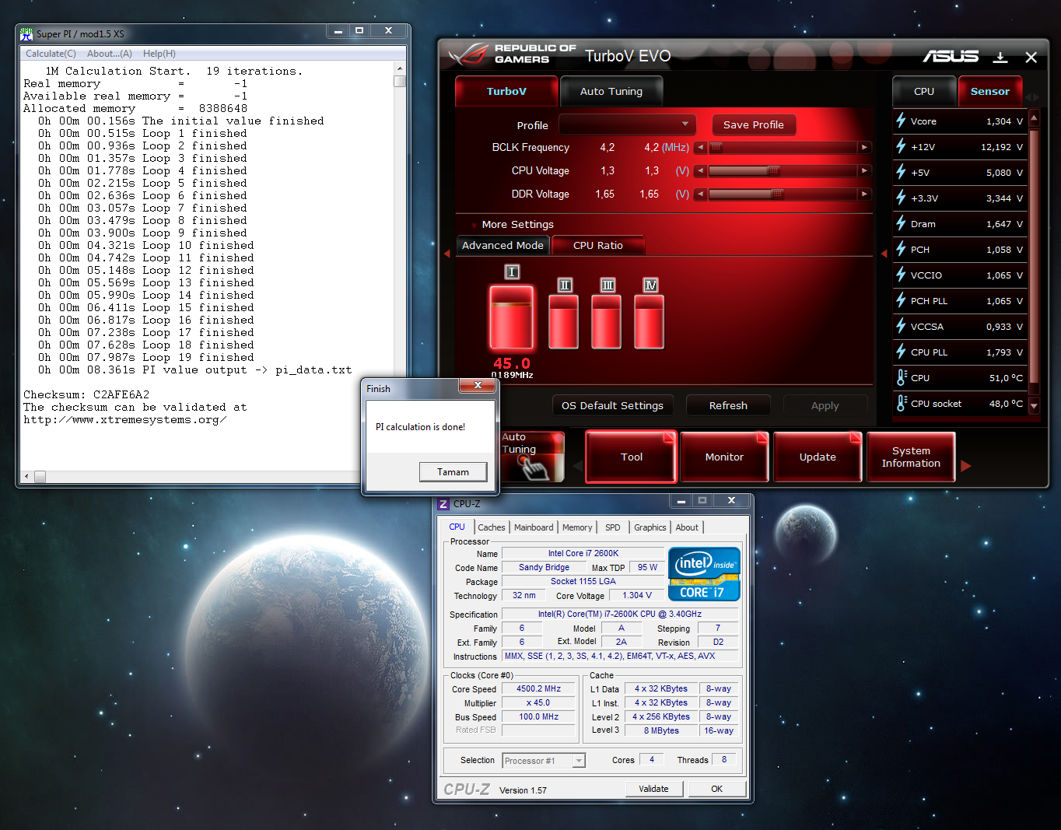Open the Graphics tab in CPU-Z
Screen dimensions: 1061x830
[x=650, y=527]
